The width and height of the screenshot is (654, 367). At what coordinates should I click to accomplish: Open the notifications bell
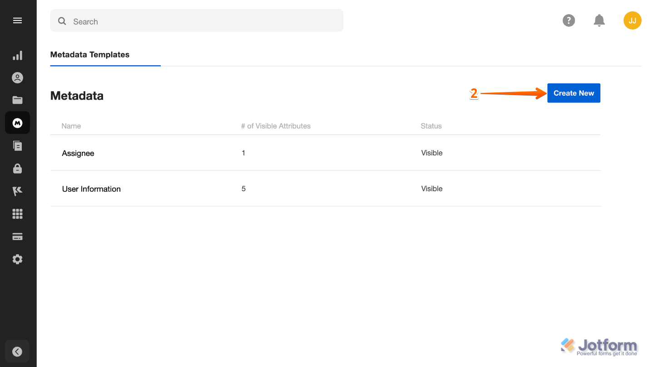tap(599, 20)
